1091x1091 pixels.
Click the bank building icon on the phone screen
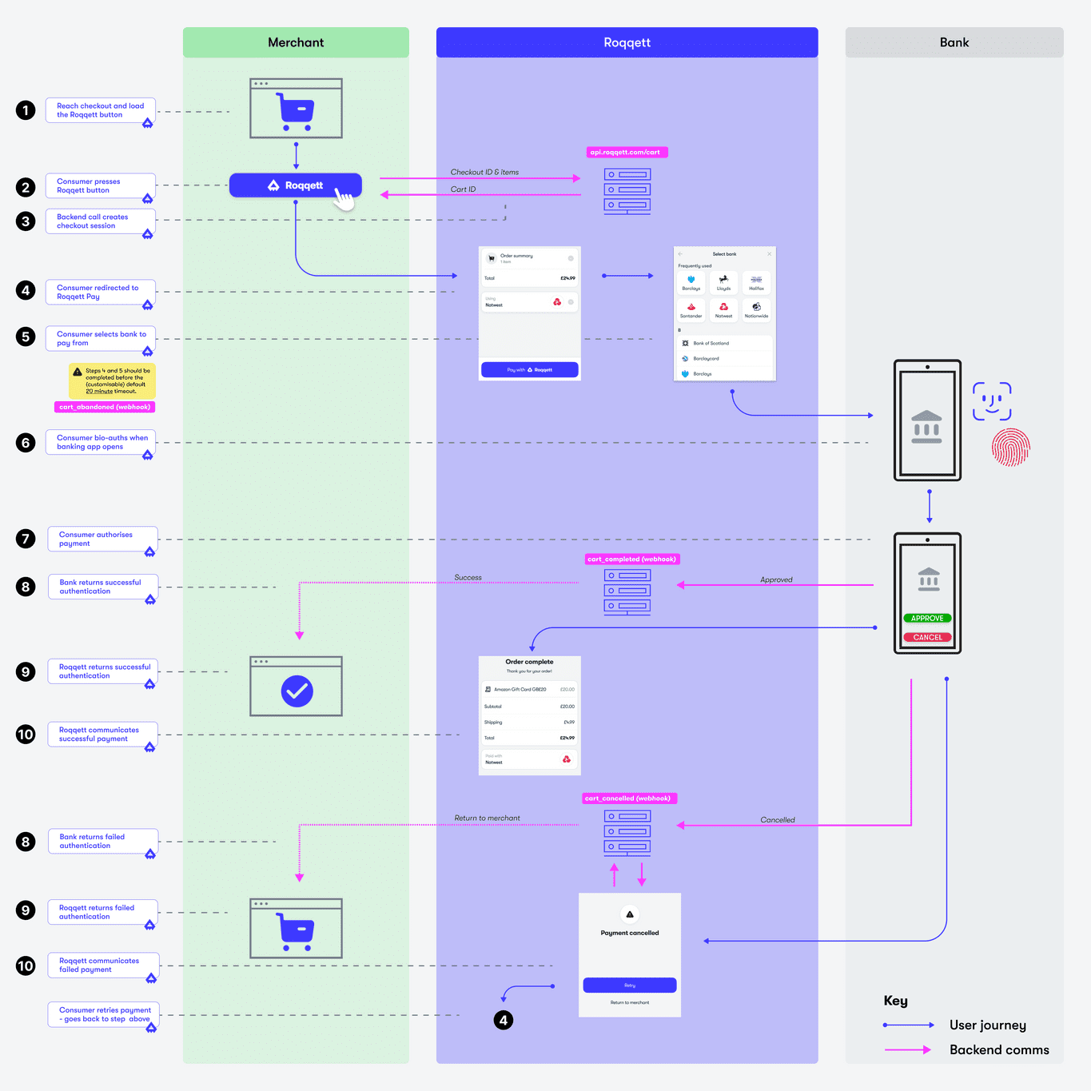(927, 424)
